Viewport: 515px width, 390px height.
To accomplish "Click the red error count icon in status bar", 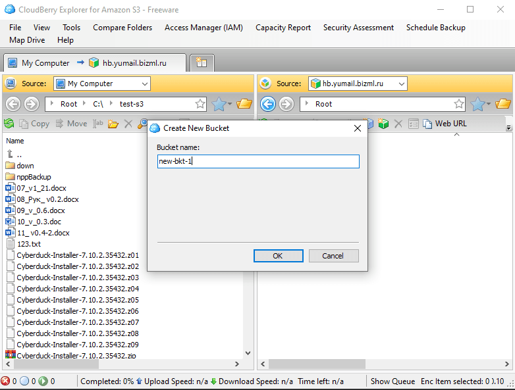I will [5, 381].
